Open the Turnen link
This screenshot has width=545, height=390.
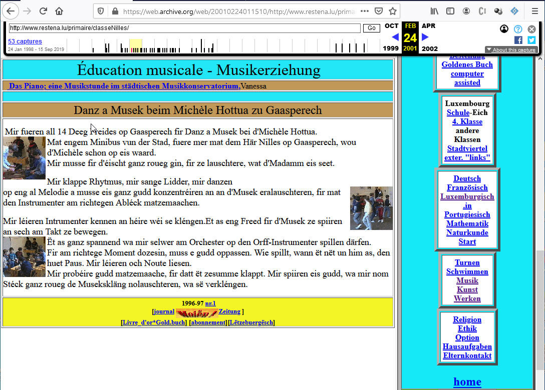[x=467, y=262]
